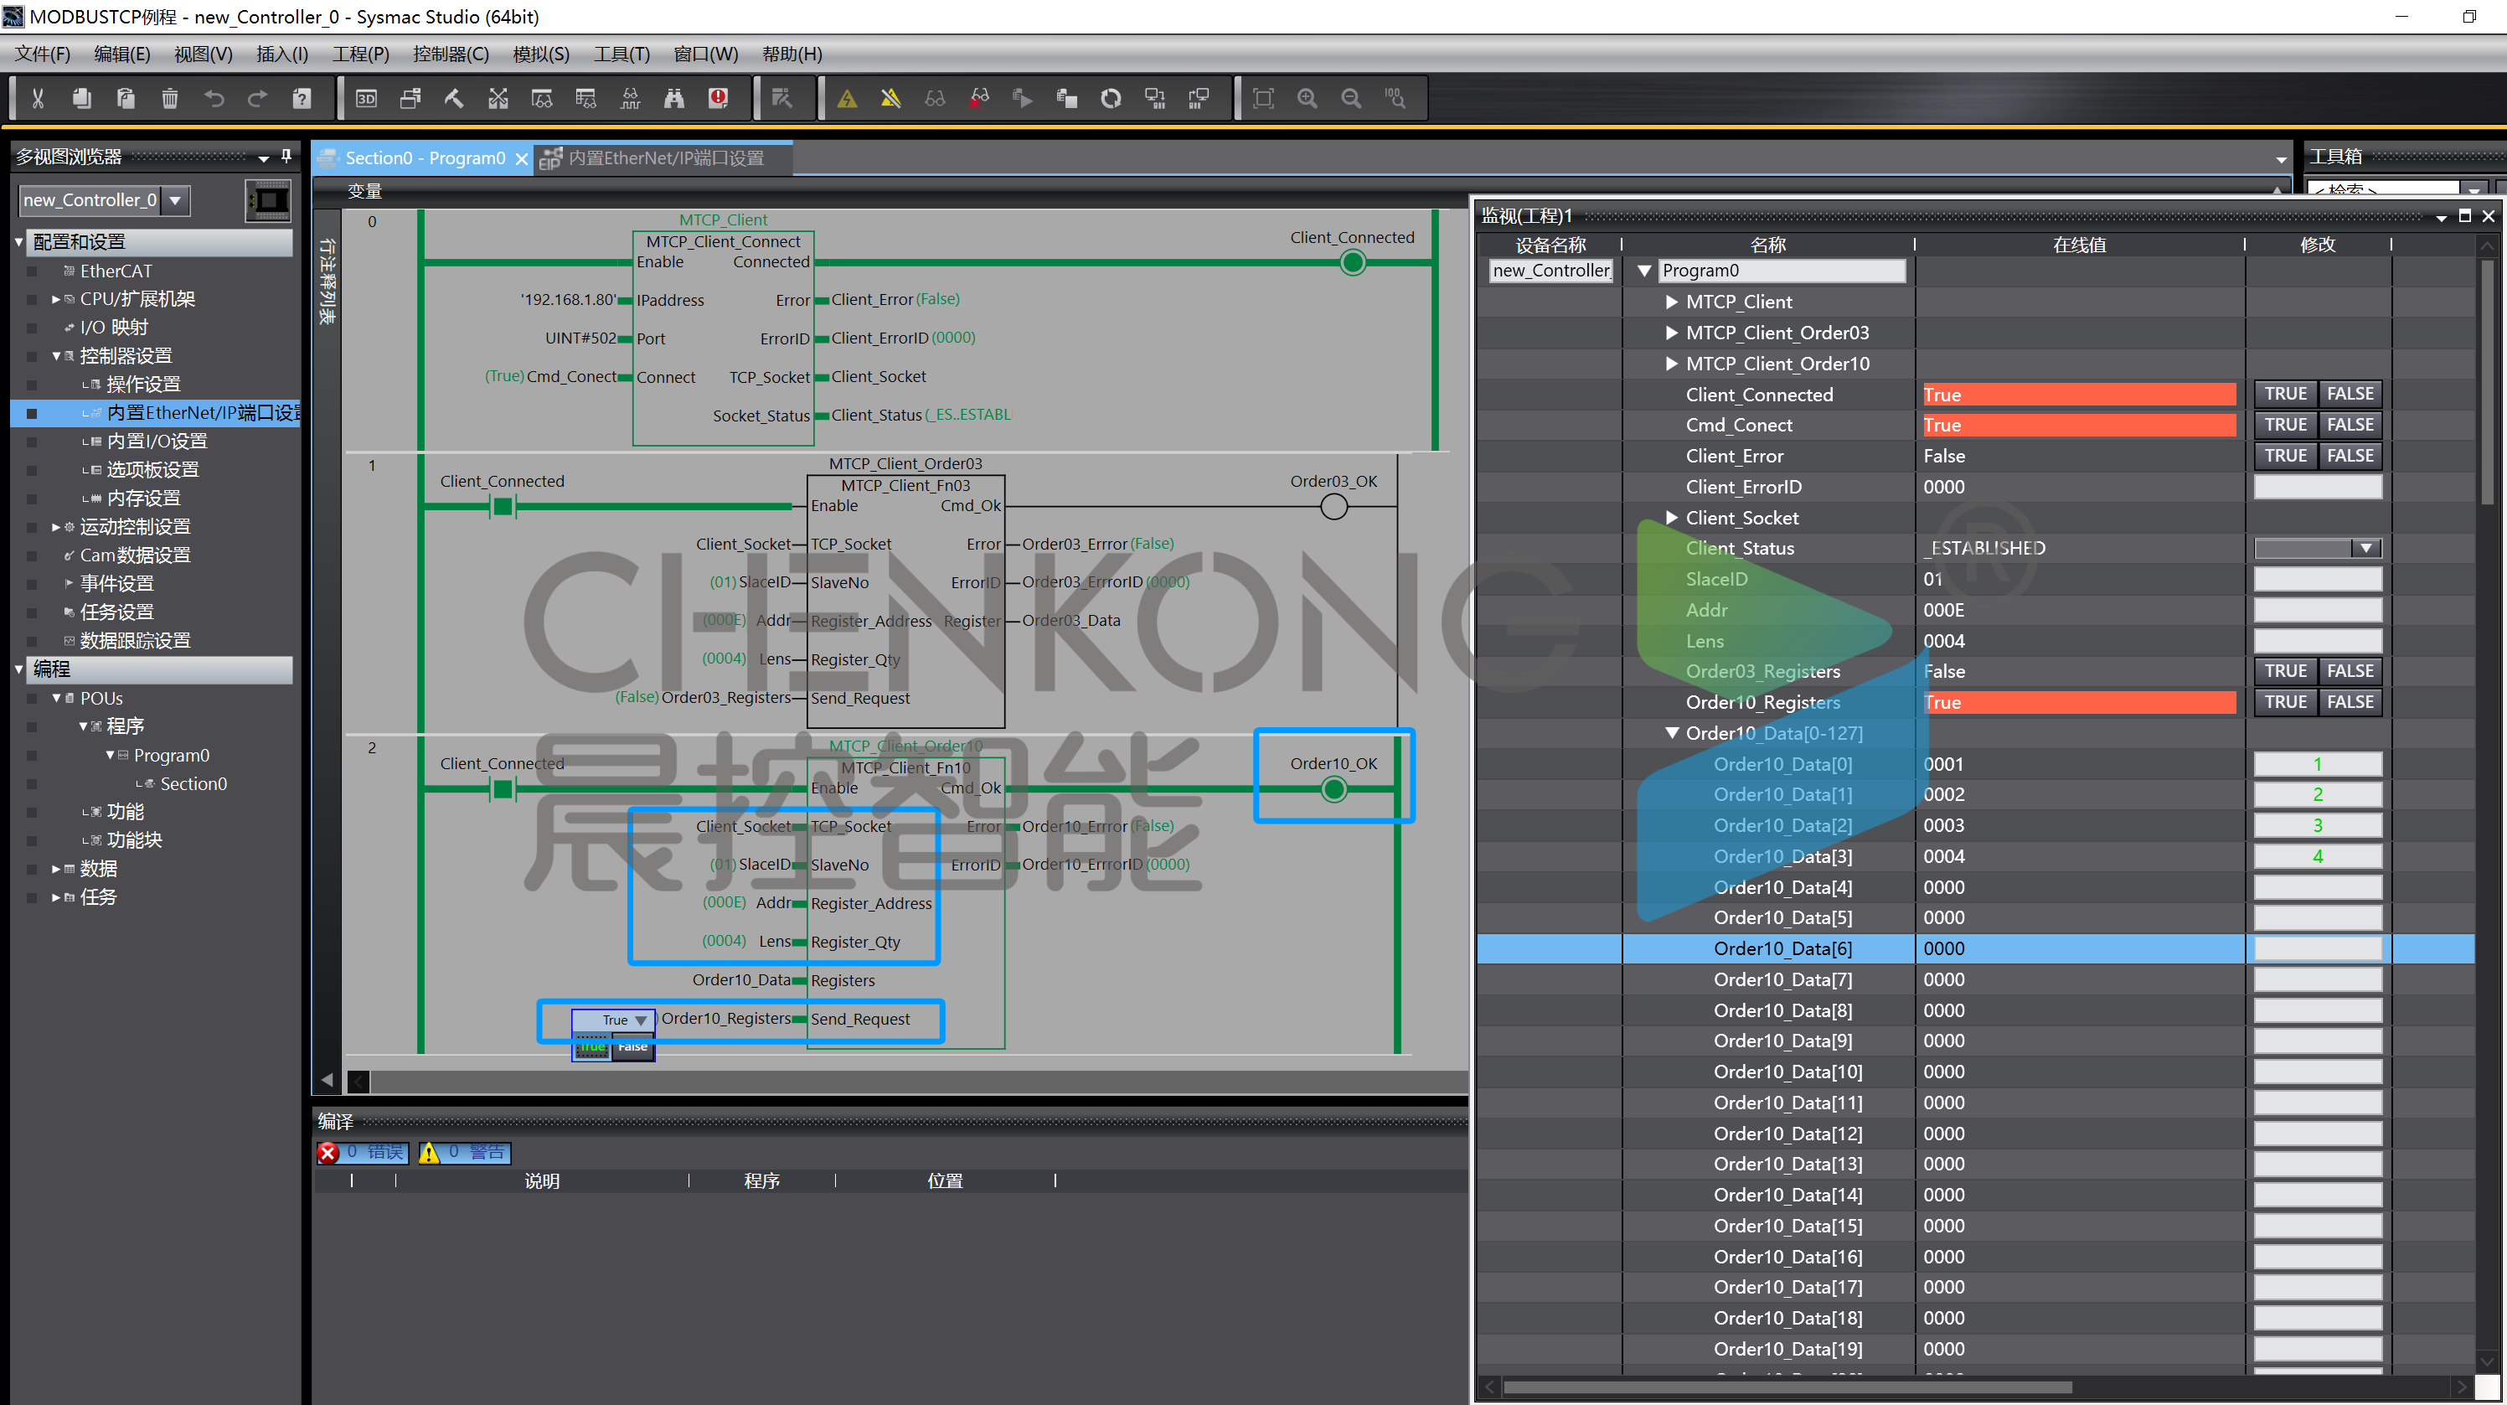Expand the CPU/扩展机架 tree node
Screen dimensions: 2507x1405
(55, 300)
